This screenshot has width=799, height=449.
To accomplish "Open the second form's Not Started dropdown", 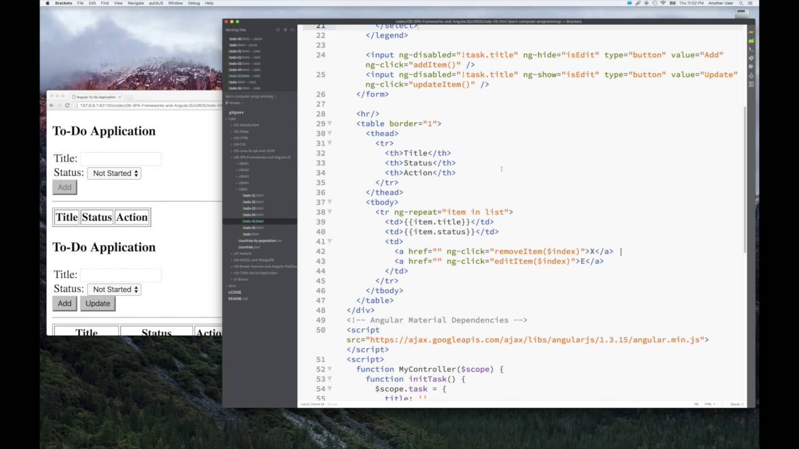I will [x=115, y=289].
